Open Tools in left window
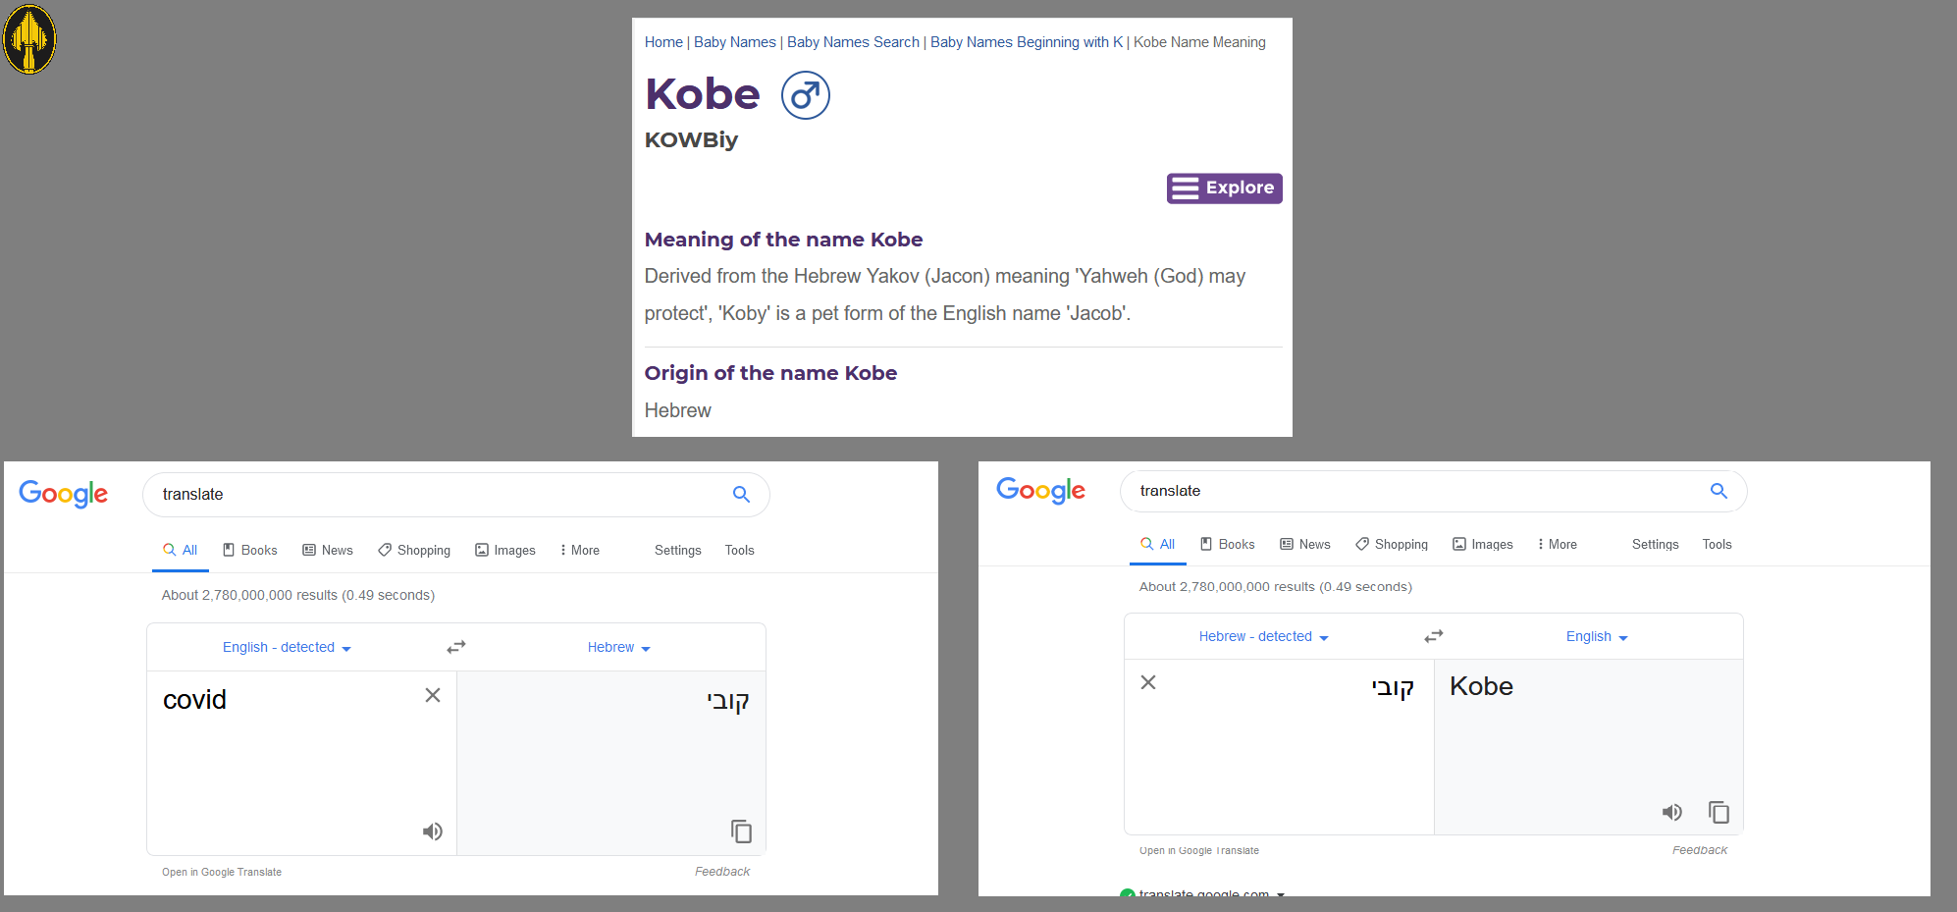Viewport: 1957px width, 912px height. [x=740, y=550]
